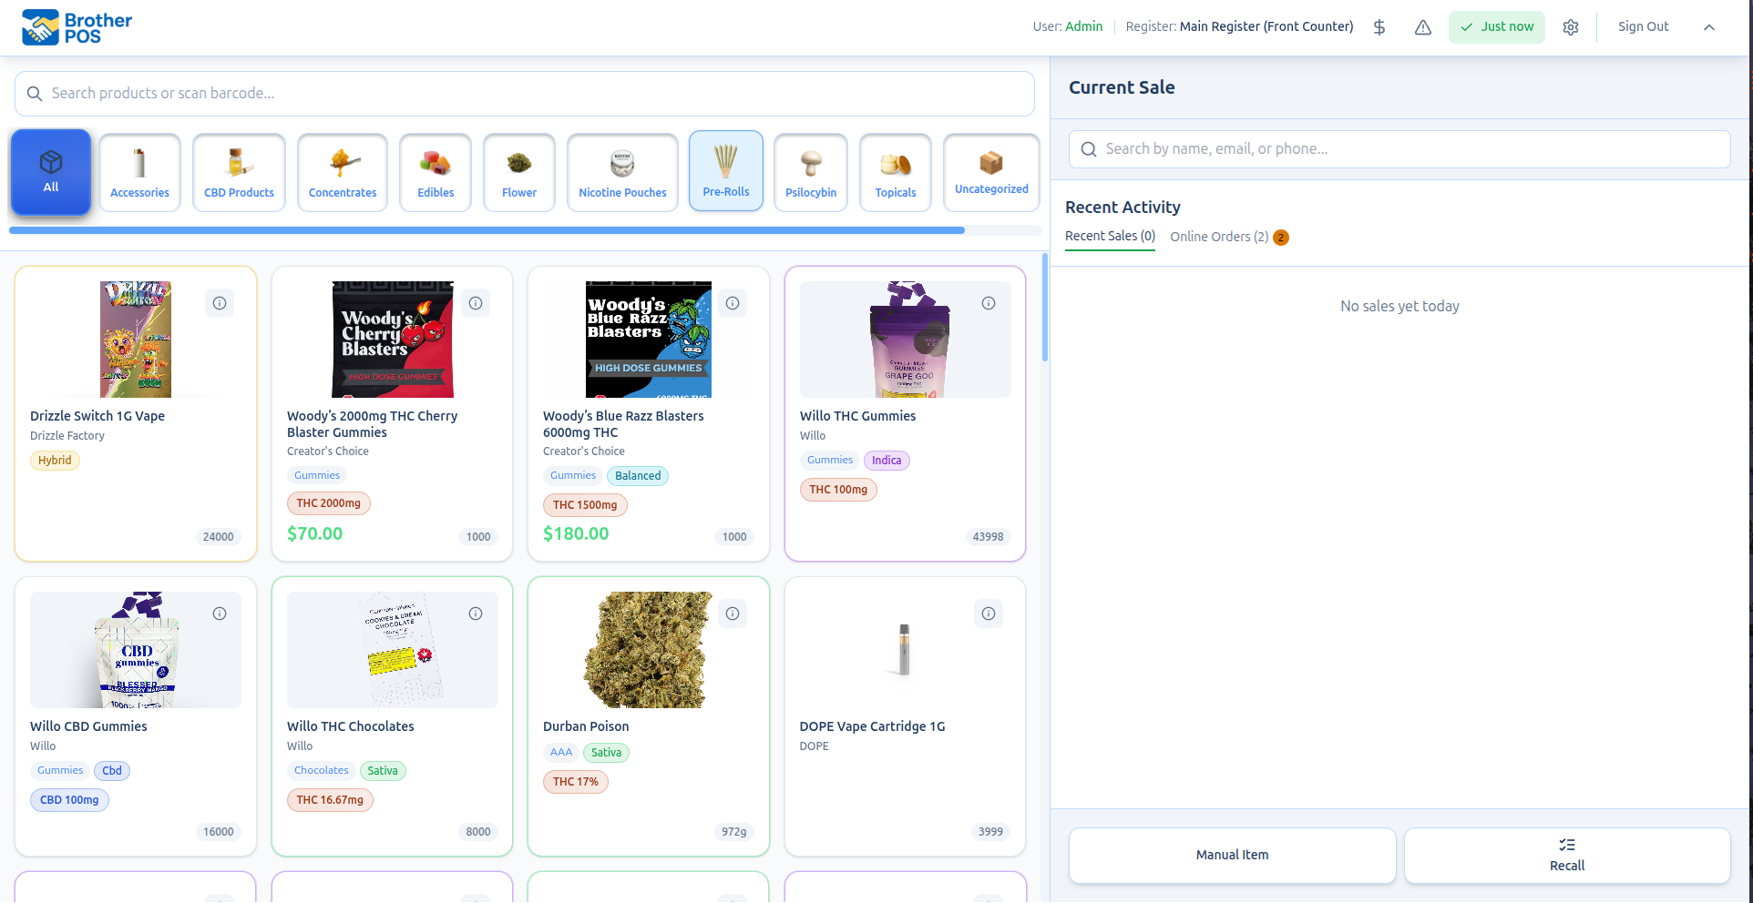Viewport: 1753px width, 903px height.
Task: Select the Flower category icon
Action: tap(518, 171)
